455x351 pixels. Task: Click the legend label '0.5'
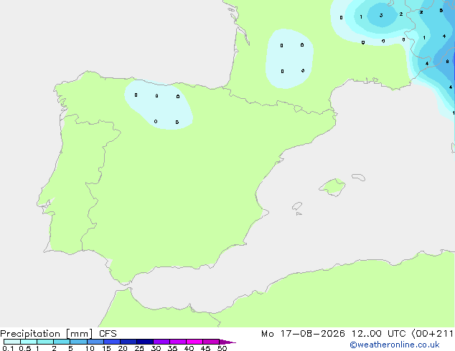[x=24, y=348]
